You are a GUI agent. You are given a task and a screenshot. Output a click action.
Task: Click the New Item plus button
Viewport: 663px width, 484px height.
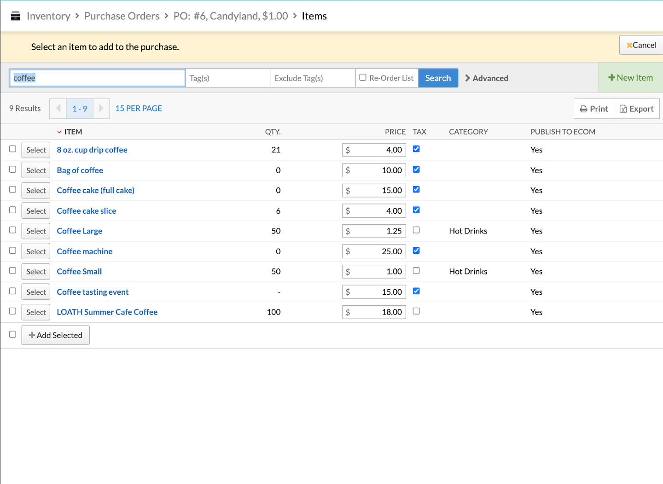630,78
